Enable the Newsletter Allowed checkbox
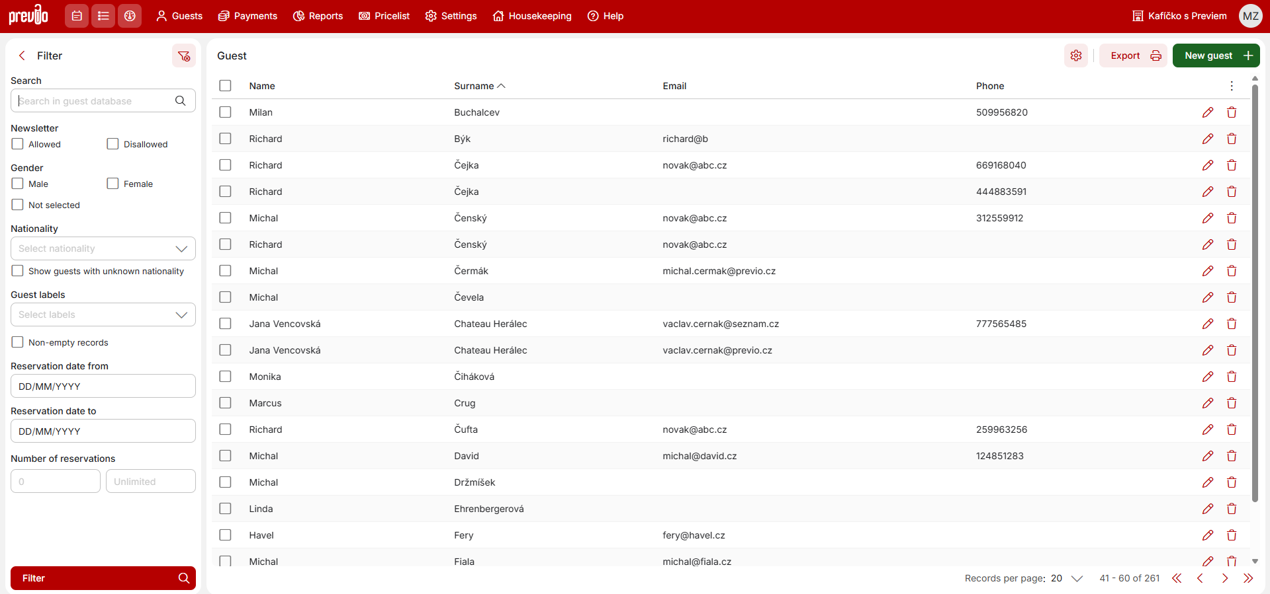This screenshot has height=594, width=1270. 18,144
